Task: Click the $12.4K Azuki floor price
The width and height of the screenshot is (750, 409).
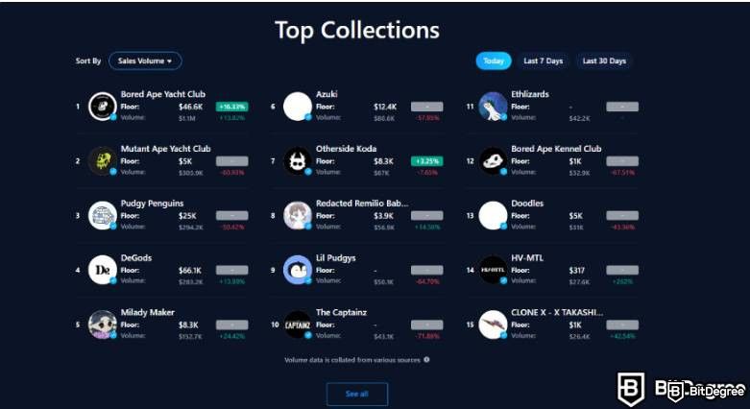Action: [385, 107]
